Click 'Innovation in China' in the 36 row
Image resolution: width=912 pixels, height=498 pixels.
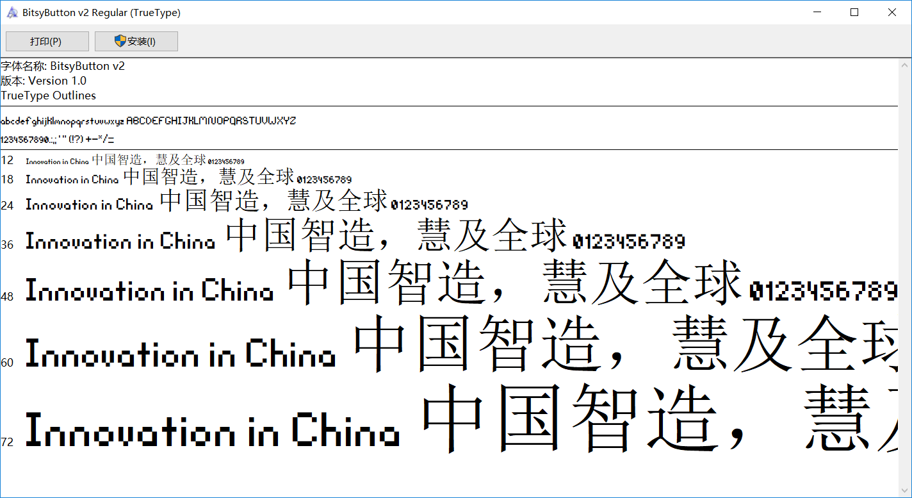coord(120,241)
